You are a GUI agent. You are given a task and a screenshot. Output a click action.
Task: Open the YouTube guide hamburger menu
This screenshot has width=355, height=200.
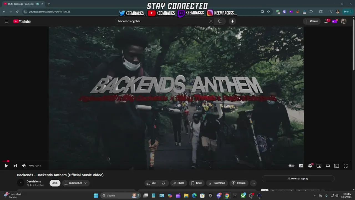pos(7,21)
